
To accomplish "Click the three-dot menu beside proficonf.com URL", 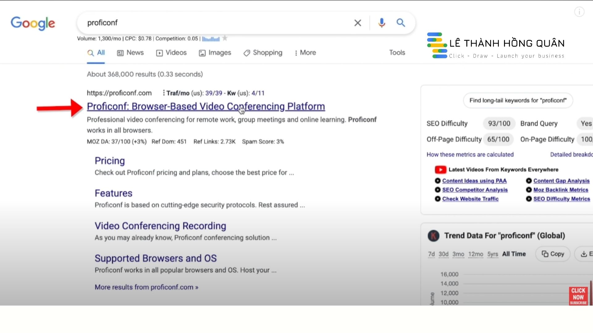I will coord(164,93).
